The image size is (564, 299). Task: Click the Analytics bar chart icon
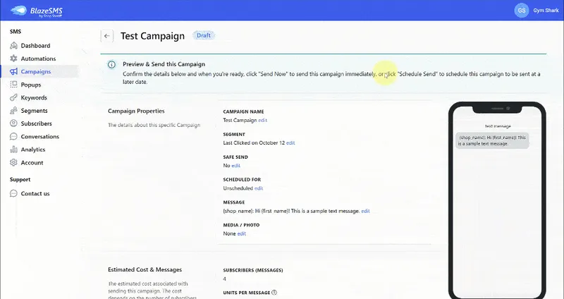point(13,149)
